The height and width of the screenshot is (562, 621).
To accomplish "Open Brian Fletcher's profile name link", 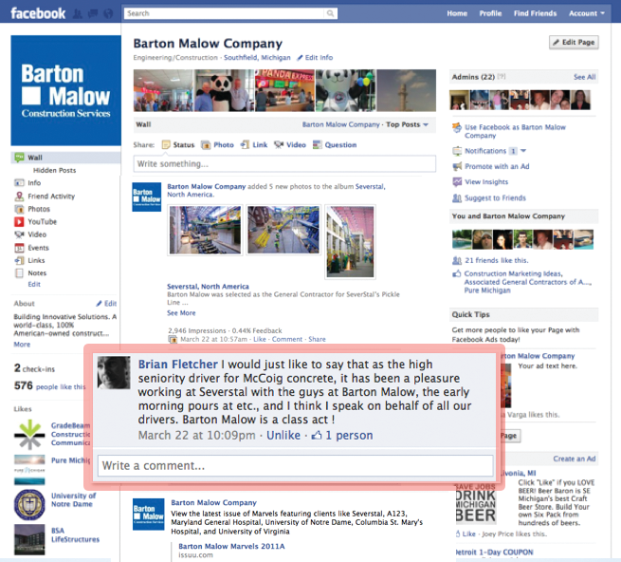I will point(178,365).
